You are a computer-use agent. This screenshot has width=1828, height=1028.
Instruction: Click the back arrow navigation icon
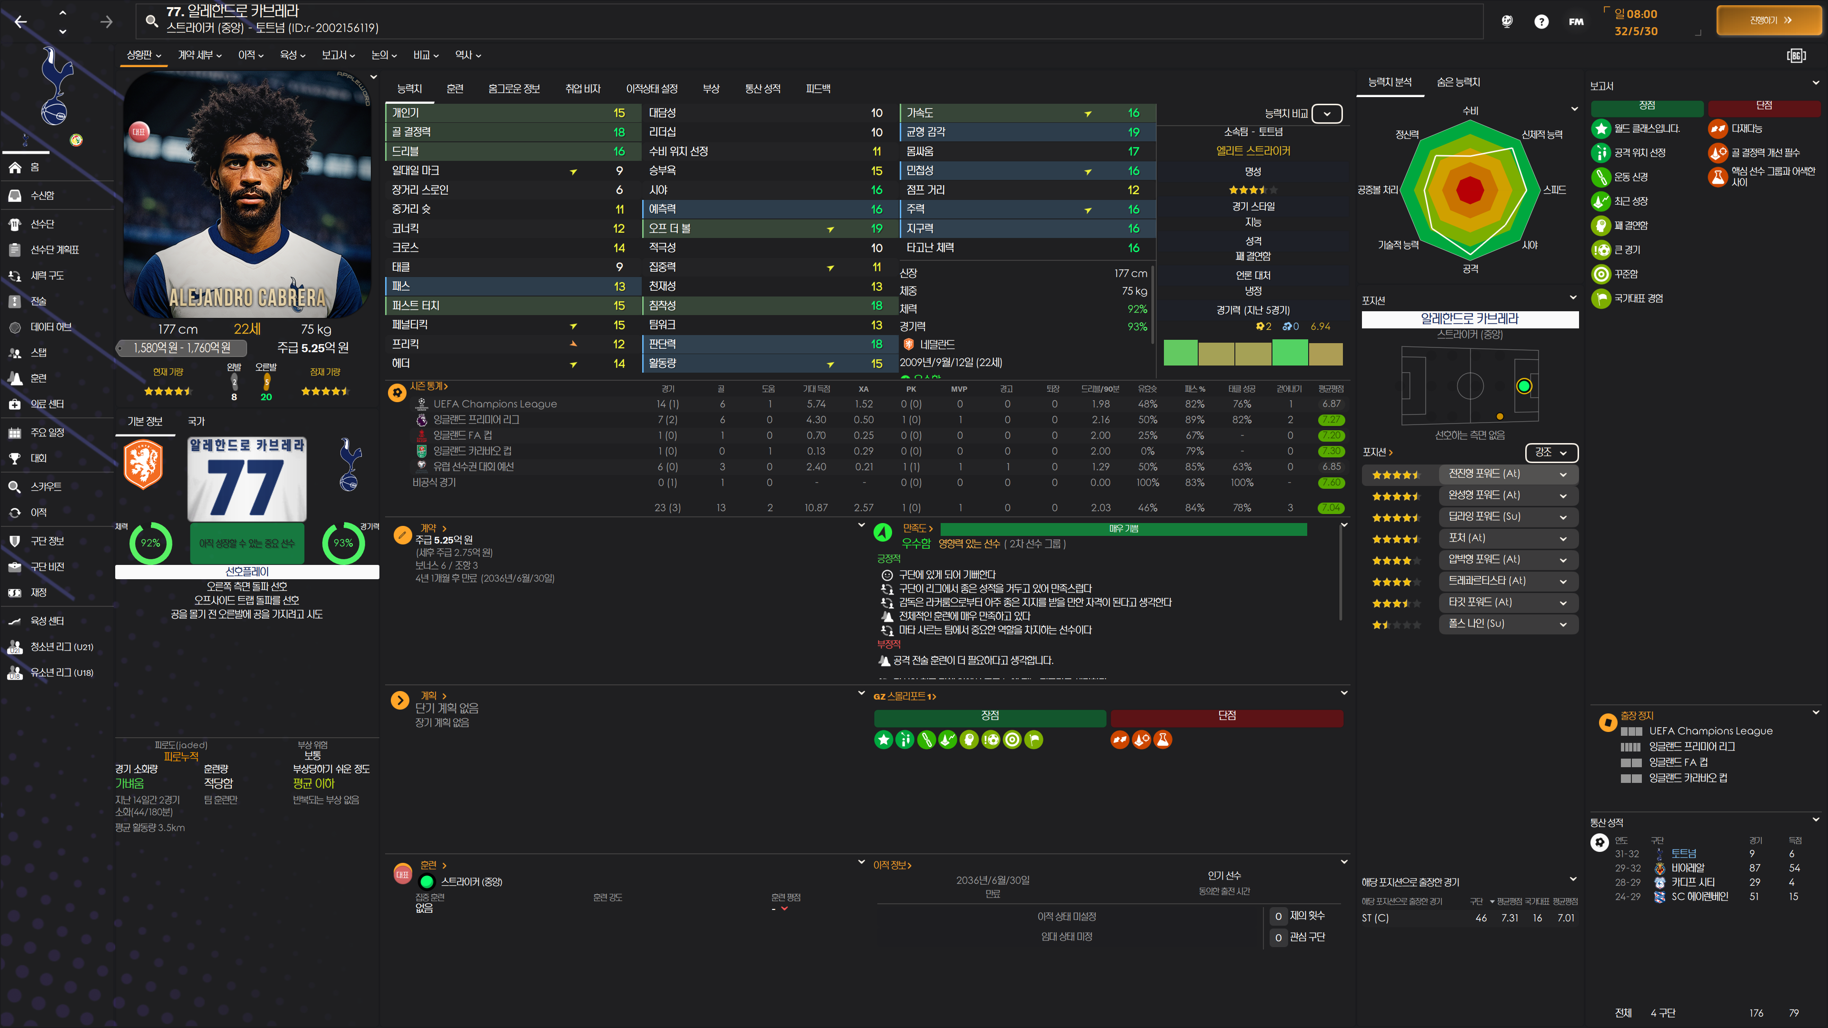pyautogui.click(x=20, y=22)
